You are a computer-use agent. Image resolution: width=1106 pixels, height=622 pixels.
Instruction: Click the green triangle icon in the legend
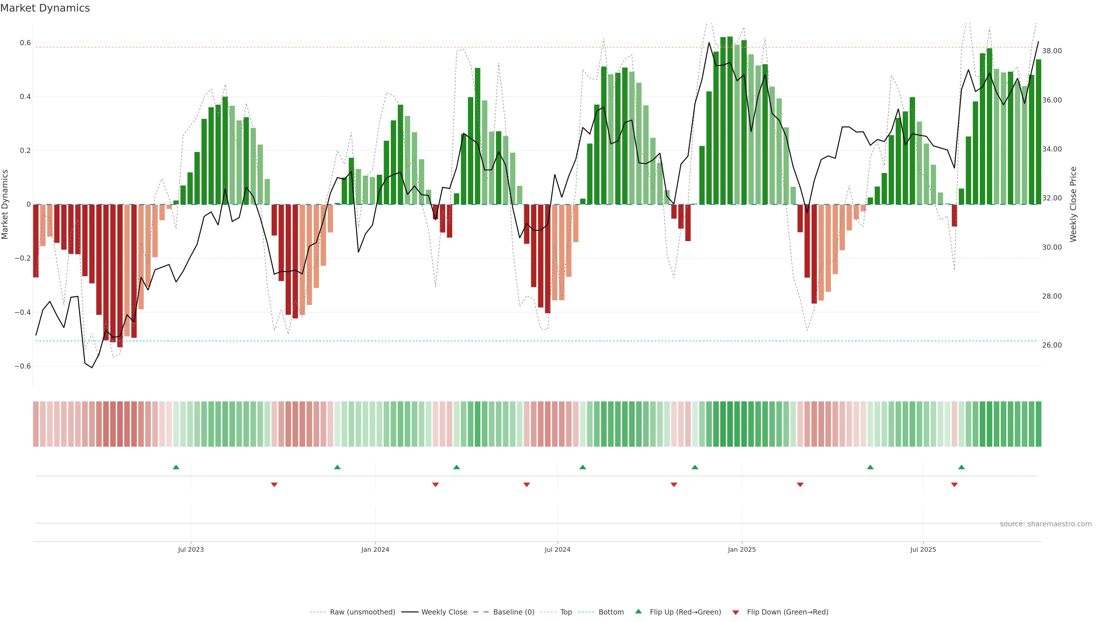639,611
